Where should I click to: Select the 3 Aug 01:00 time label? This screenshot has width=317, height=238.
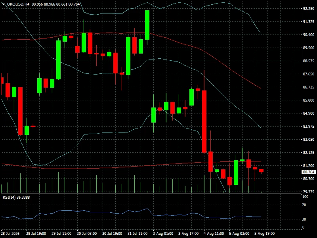coord(163,234)
